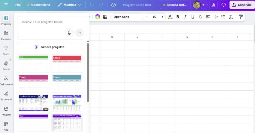
Task: Click the text alignment icon
Action: (x=208, y=17)
